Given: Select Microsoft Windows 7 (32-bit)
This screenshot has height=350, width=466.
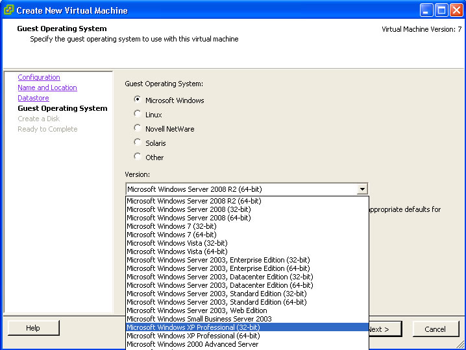Looking at the screenshot, I should pos(247,226).
